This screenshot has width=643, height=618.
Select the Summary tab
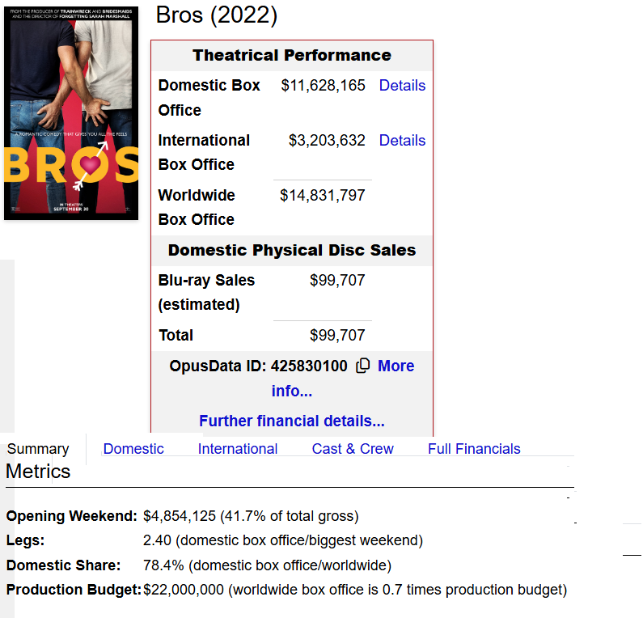(x=38, y=449)
